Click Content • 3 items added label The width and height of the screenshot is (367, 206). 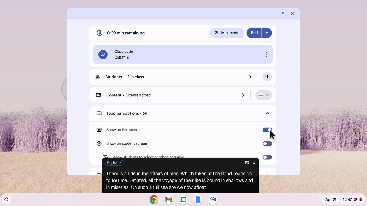coord(128,95)
